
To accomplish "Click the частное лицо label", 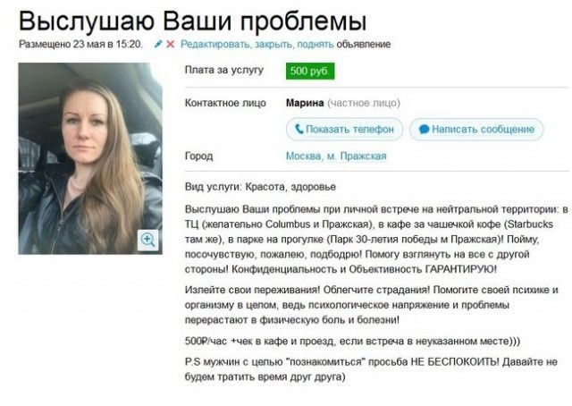I will [x=364, y=104].
